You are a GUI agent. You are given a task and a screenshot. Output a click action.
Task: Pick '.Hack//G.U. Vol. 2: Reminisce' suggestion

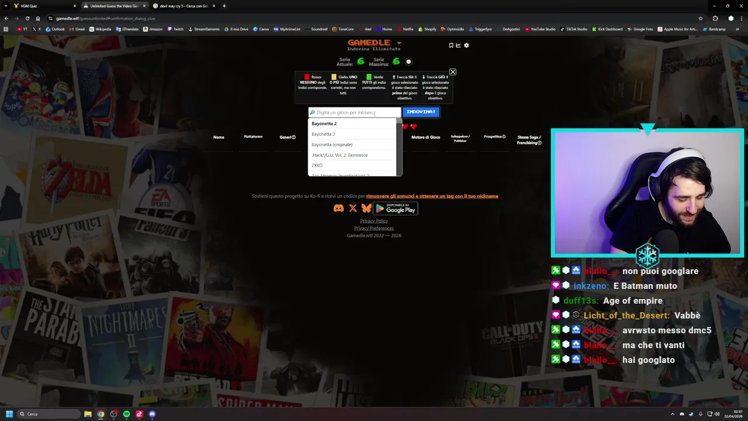click(x=352, y=155)
